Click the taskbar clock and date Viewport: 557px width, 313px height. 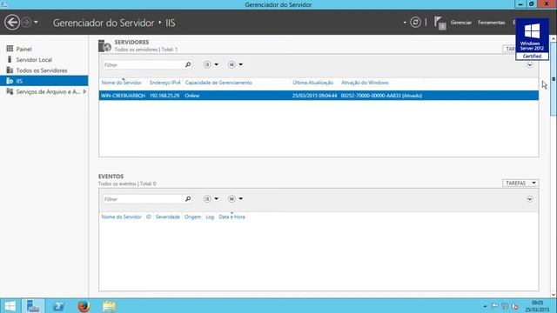[x=537, y=306]
